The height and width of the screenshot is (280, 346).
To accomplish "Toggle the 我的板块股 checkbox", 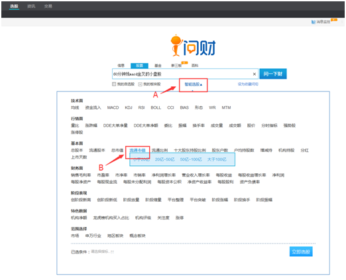I will [x=140, y=84].
